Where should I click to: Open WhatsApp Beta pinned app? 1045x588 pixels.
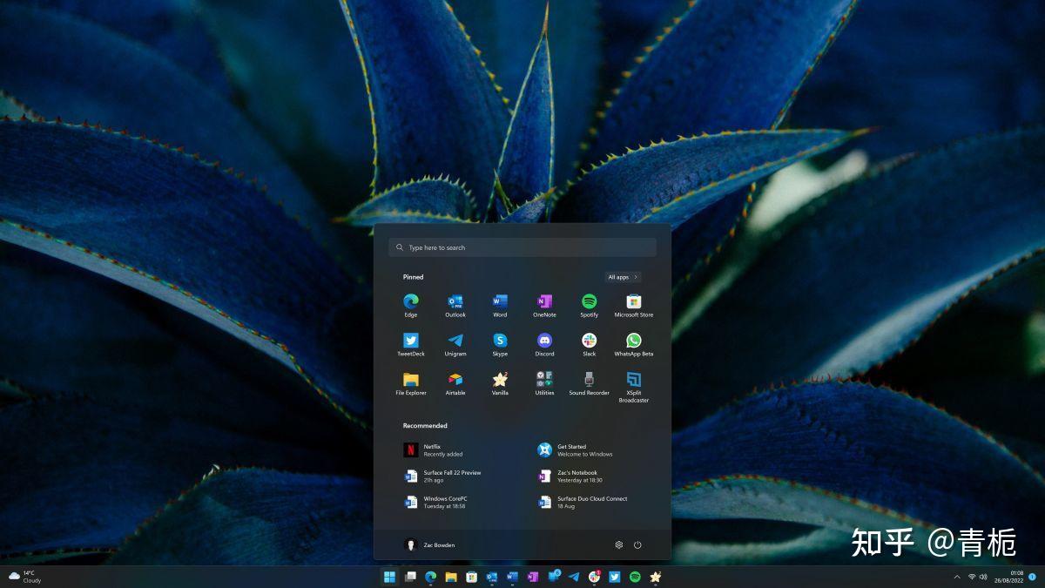click(x=634, y=344)
